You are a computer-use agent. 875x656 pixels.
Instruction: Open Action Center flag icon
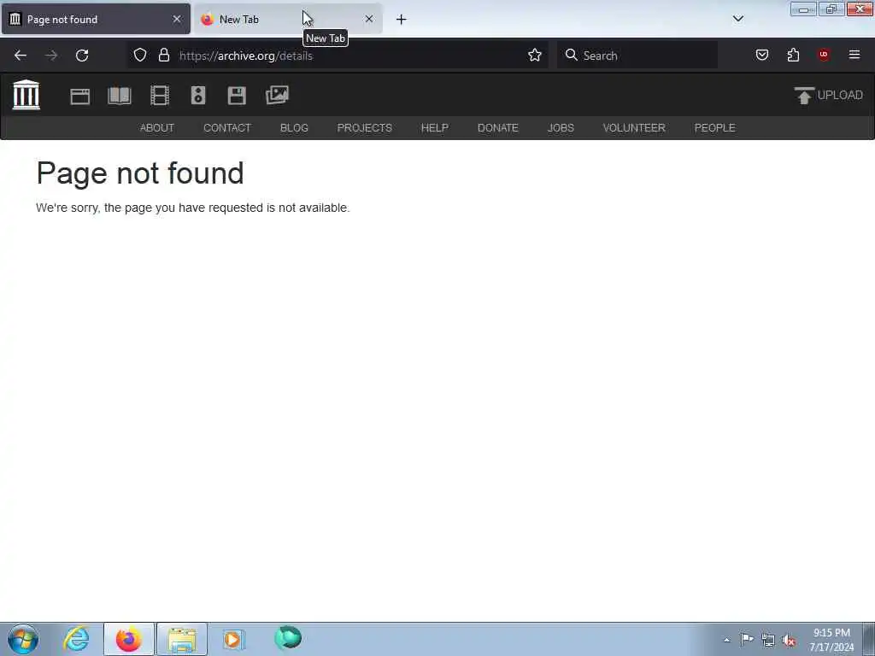pos(747,639)
